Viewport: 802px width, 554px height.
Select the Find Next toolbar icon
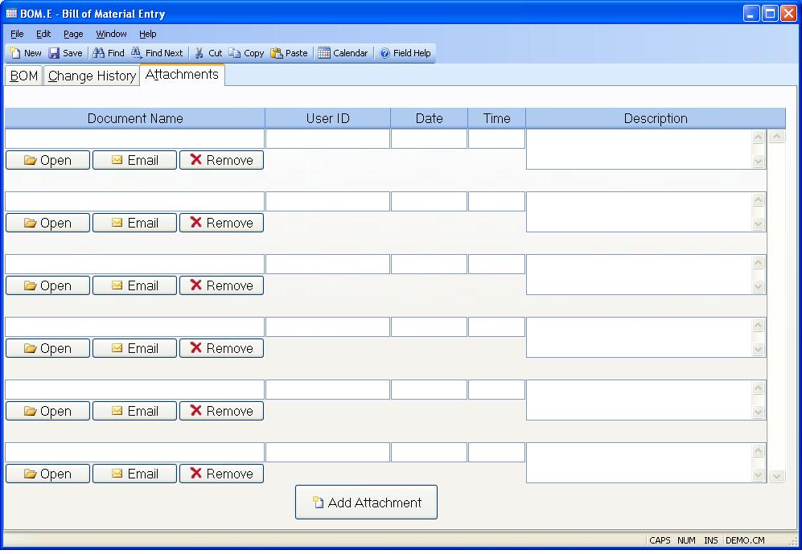click(137, 53)
